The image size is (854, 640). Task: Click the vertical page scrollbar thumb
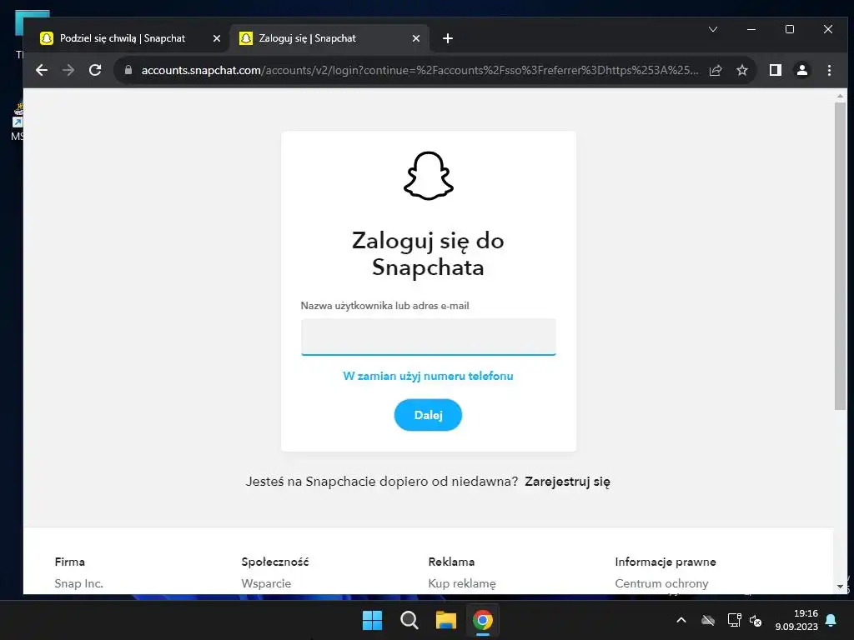coord(840,256)
